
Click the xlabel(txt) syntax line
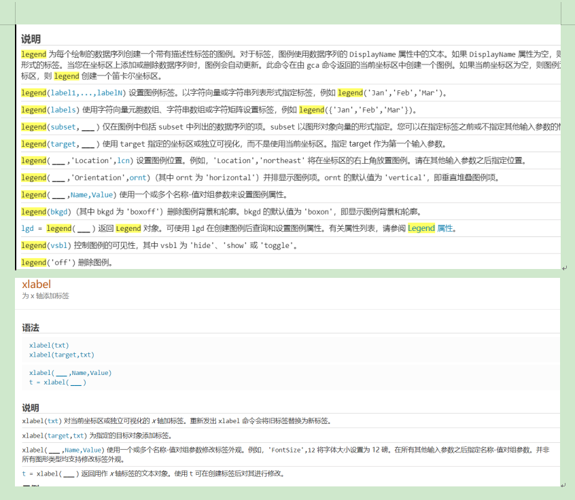(46, 345)
